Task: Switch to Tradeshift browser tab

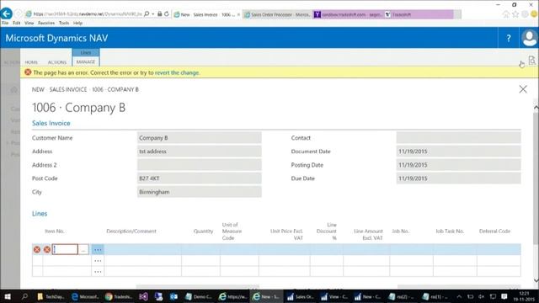Action: 419,14
